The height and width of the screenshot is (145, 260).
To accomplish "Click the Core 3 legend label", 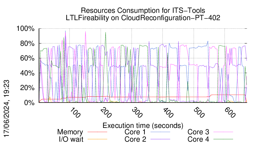I will tap(198, 132).
